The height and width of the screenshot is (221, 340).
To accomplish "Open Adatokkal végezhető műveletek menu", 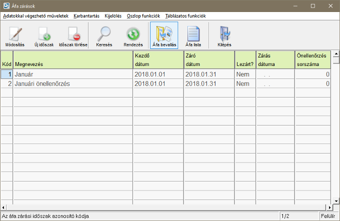I will point(35,16).
